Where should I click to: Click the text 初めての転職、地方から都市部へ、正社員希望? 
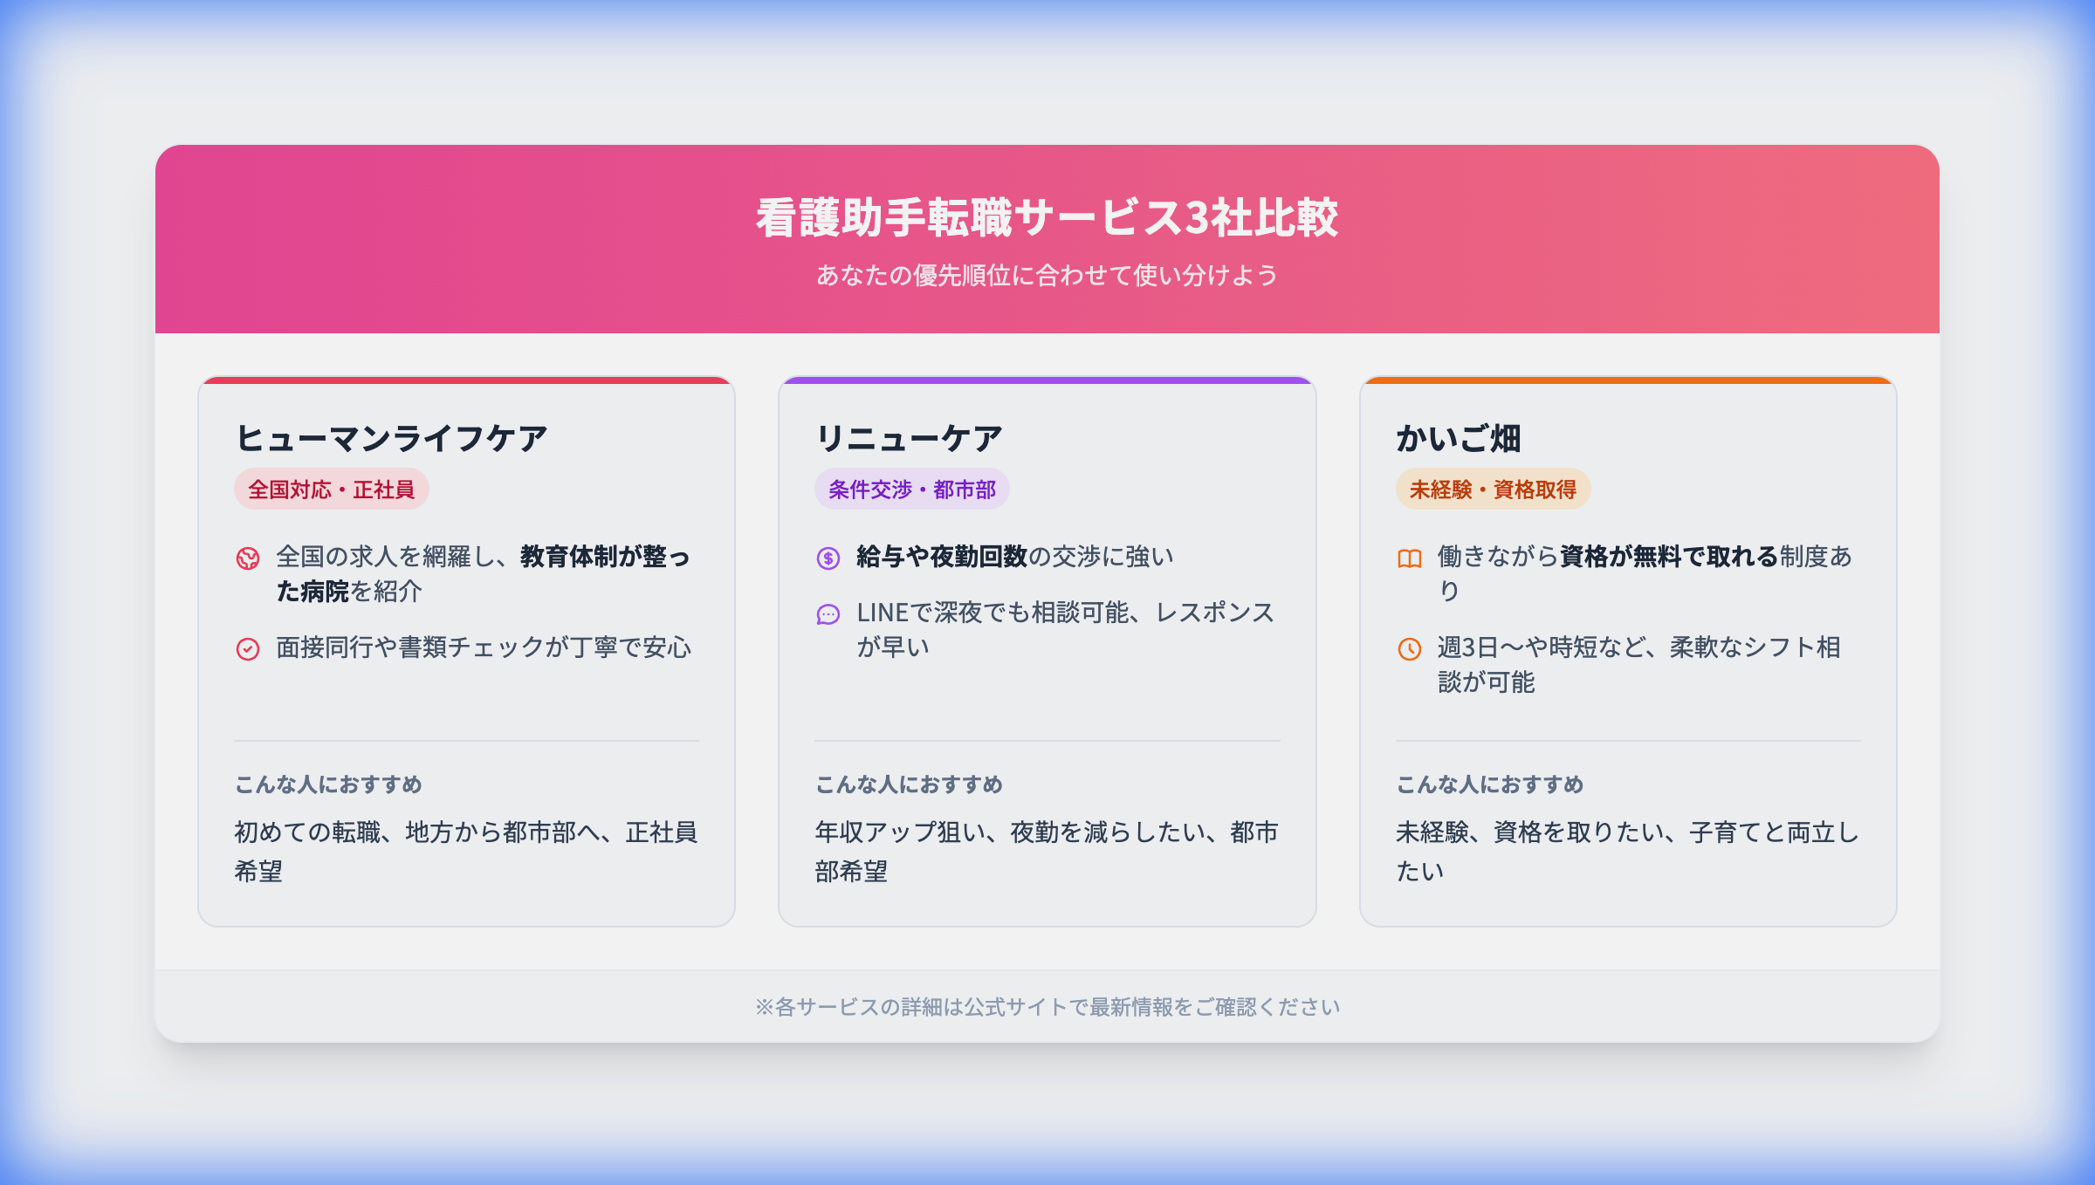pos(466,852)
